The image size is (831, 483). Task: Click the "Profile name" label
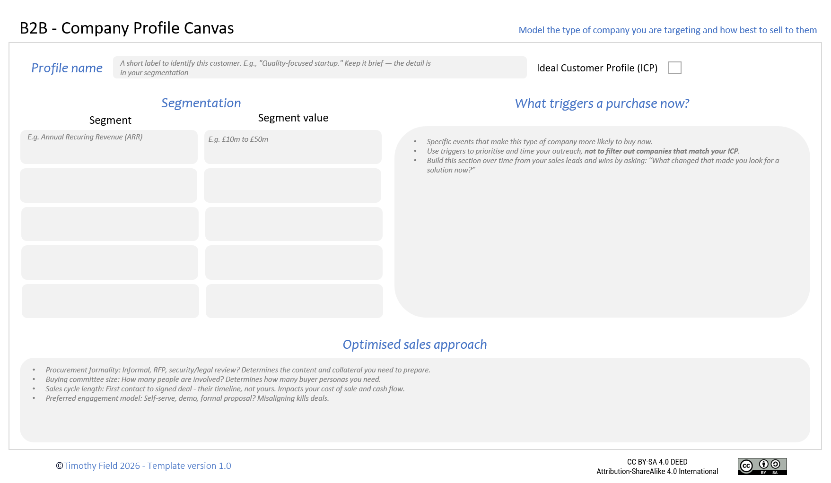(67, 68)
